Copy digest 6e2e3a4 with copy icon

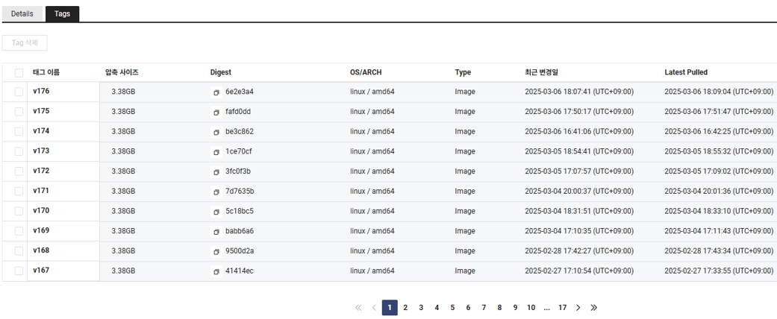pos(216,92)
